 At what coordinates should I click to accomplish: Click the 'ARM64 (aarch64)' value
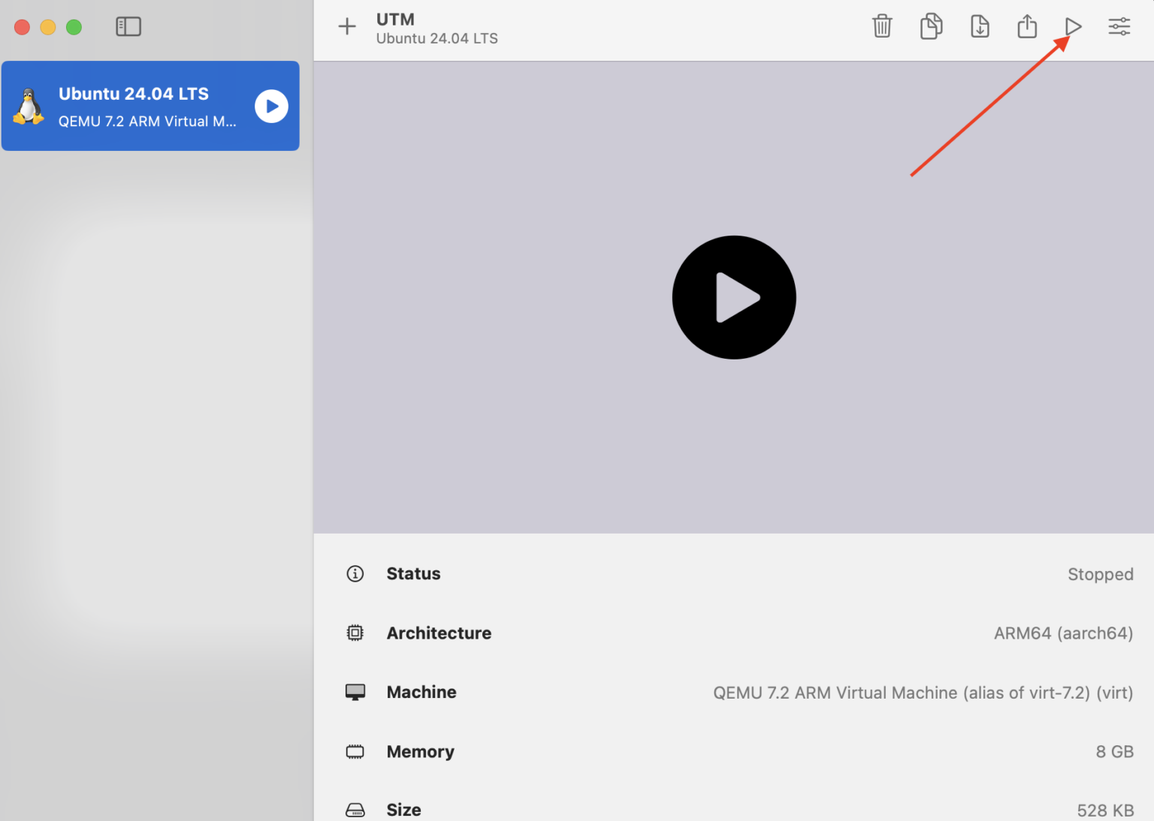coord(1063,633)
